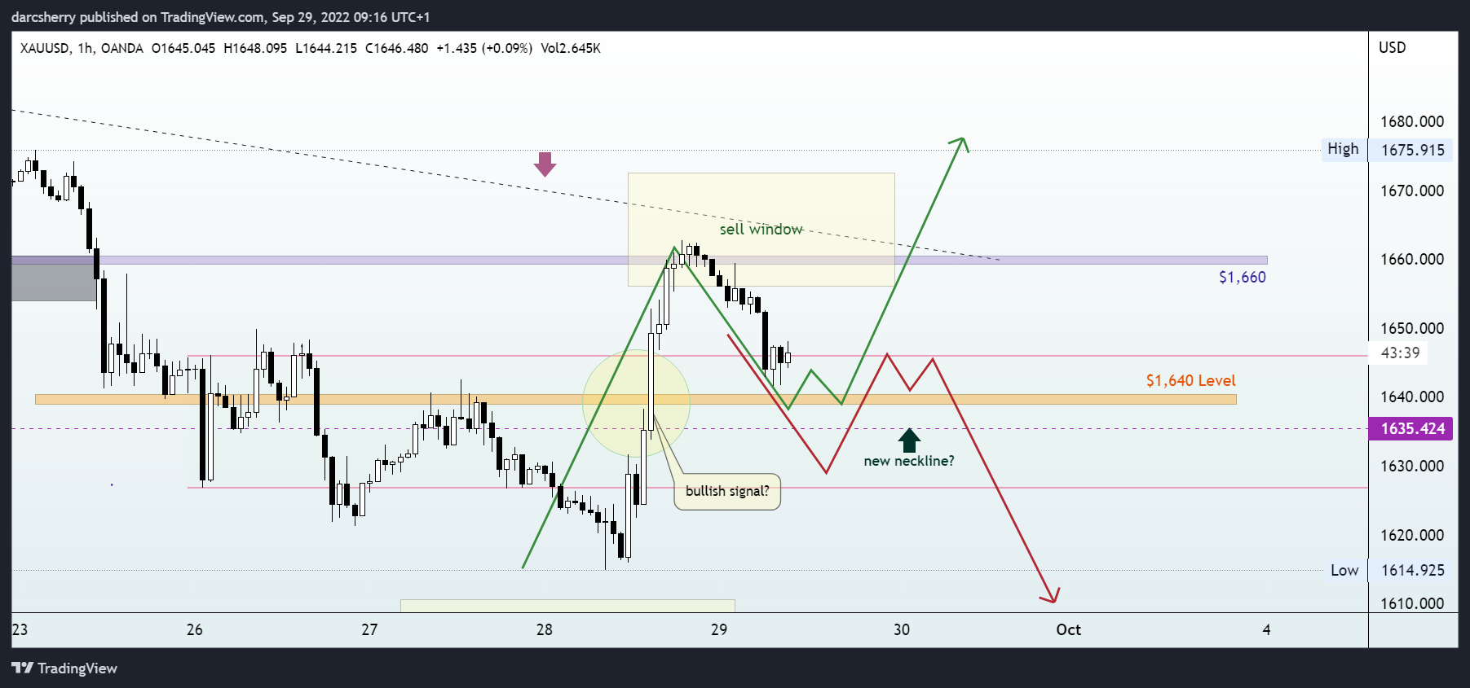
Task: Click the date label 30 on time axis
Action: 901,629
